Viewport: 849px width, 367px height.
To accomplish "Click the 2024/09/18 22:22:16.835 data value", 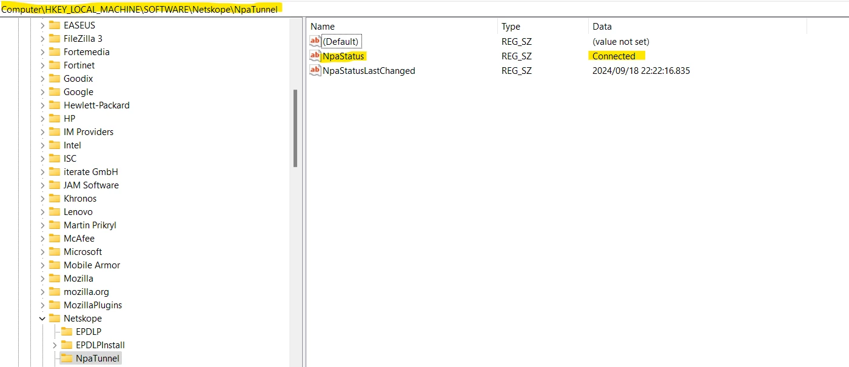I will tap(641, 70).
